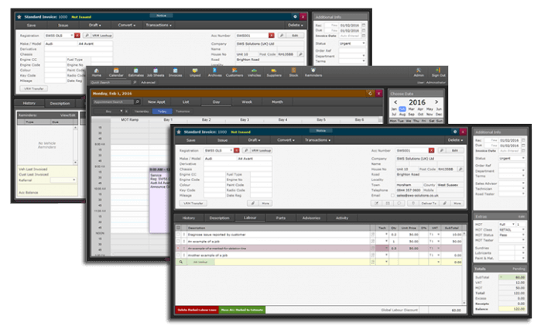The image size is (534, 326).
Task: Click Post Code lookup icon in front invoice
Action: [x=460, y=169]
